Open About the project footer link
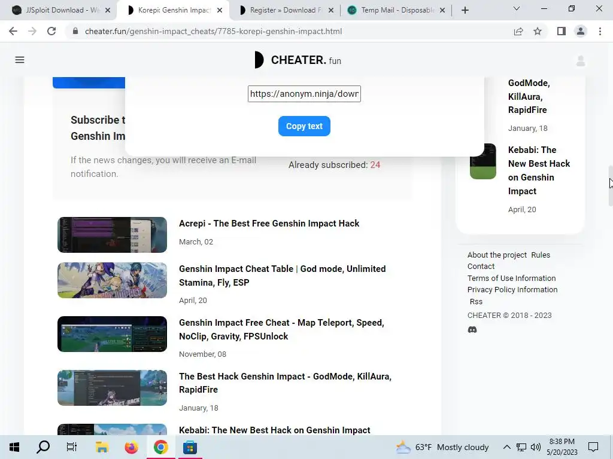Viewport: 613px width, 459px height. pos(497,255)
